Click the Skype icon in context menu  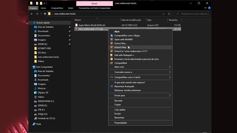point(111,35)
